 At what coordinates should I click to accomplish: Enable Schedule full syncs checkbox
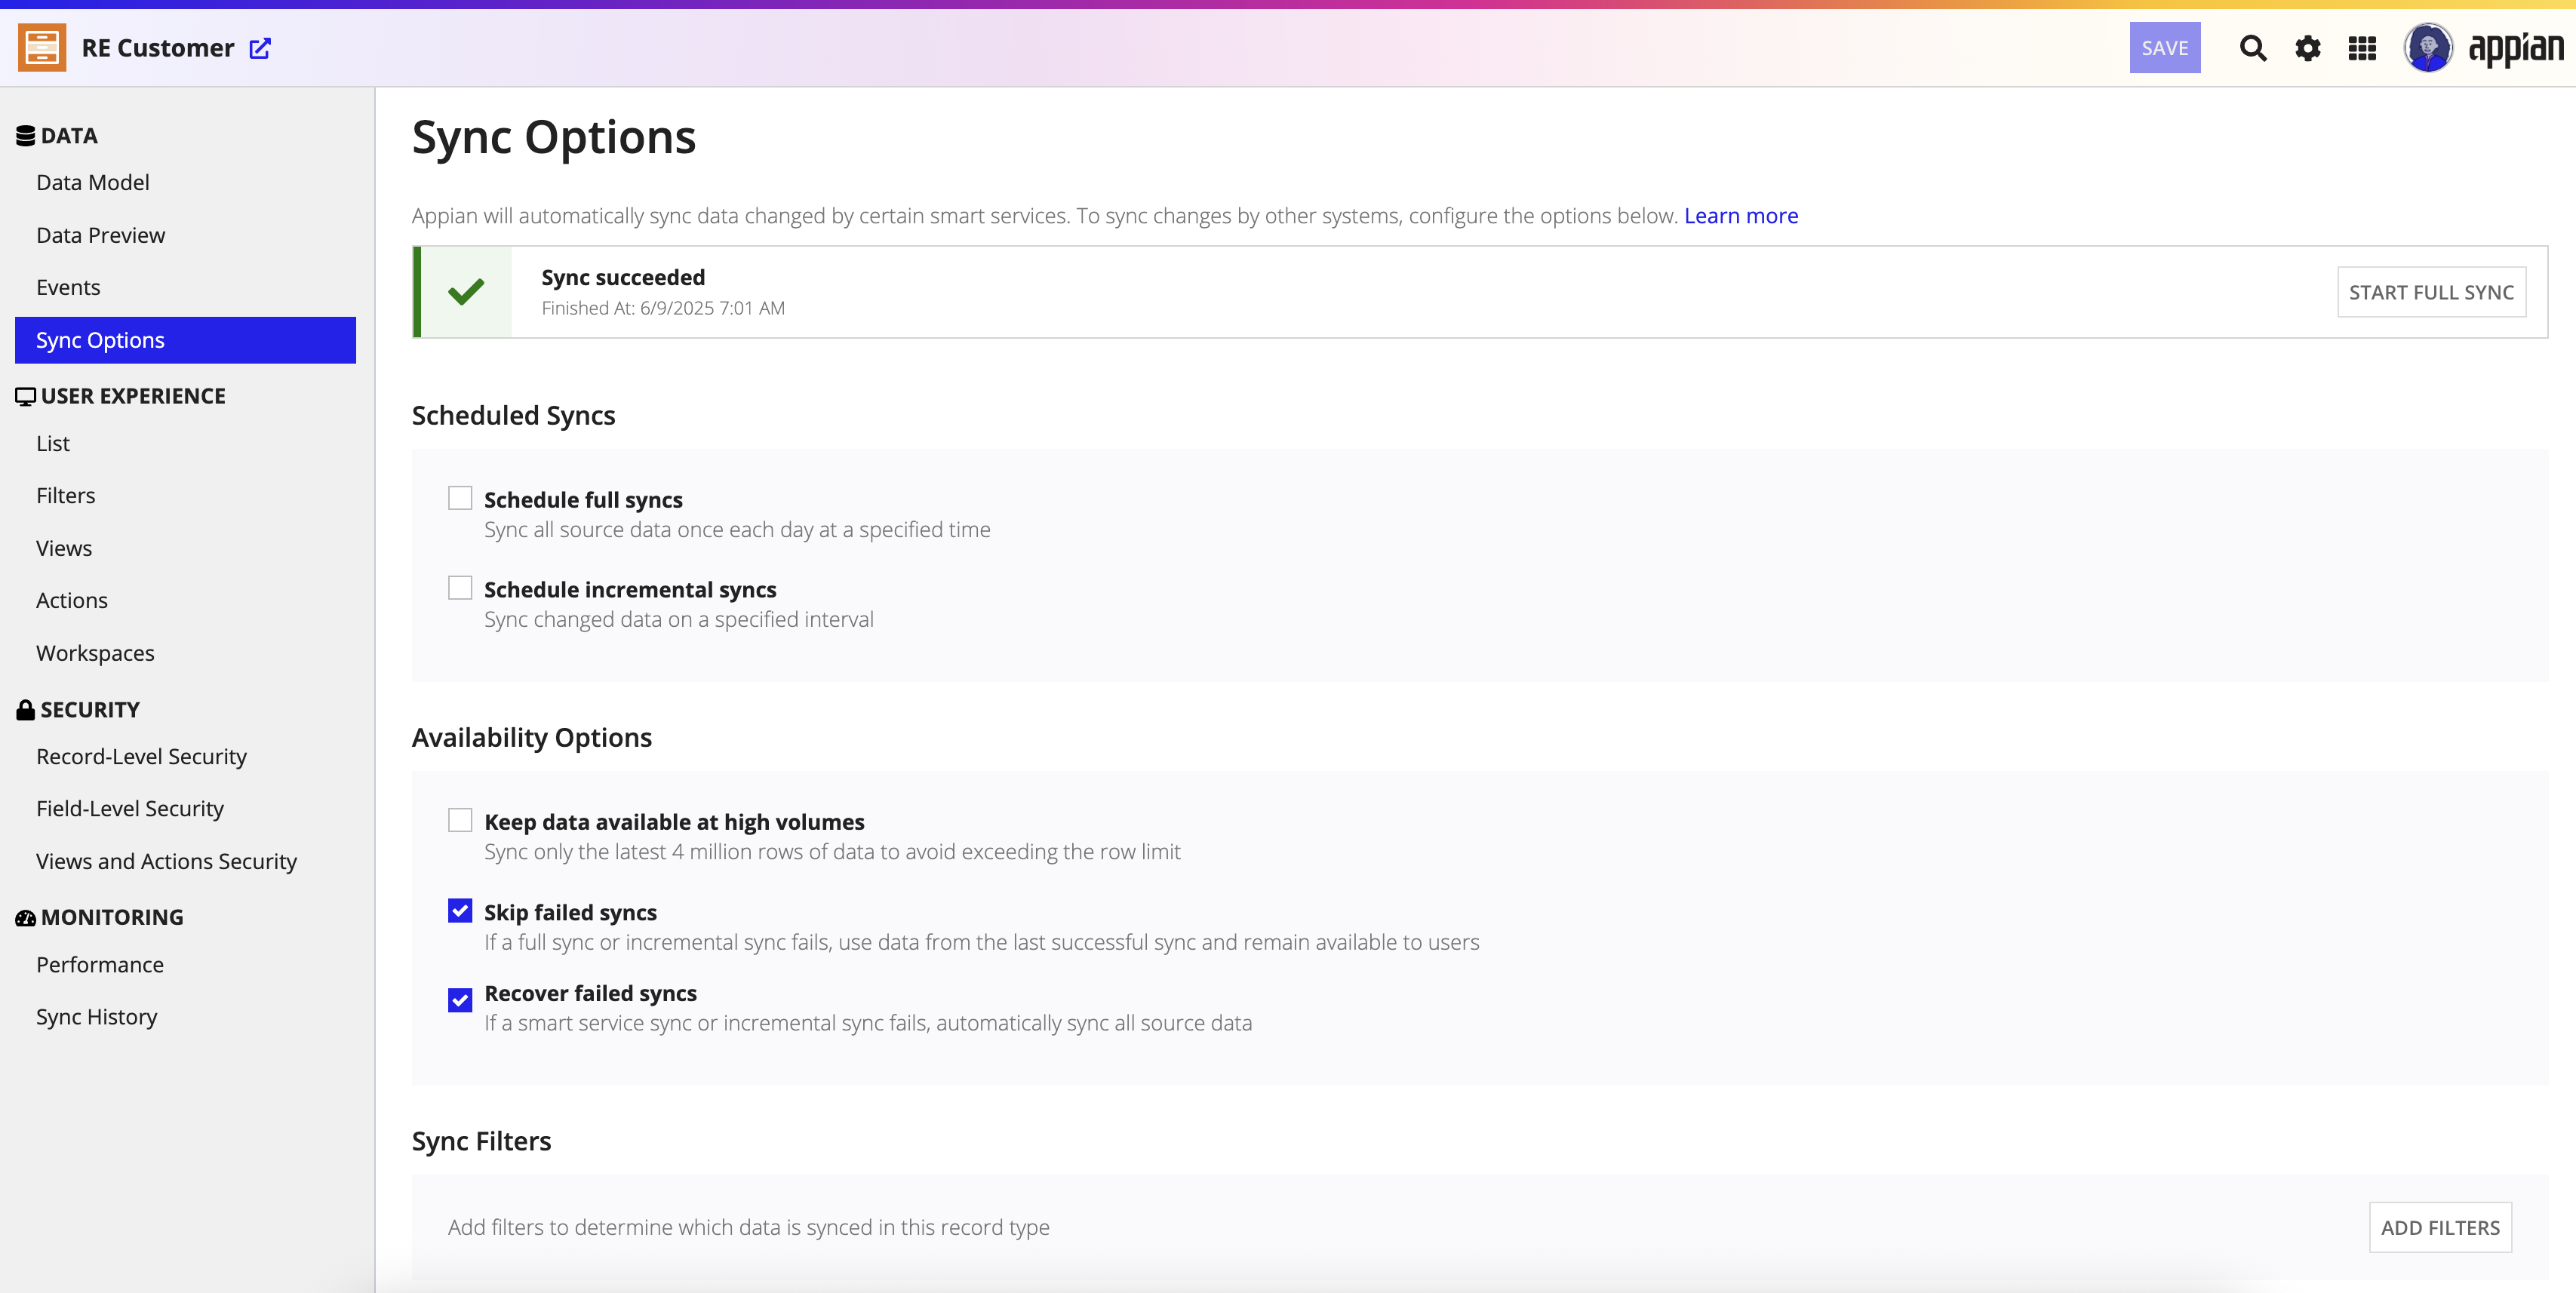(460, 498)
